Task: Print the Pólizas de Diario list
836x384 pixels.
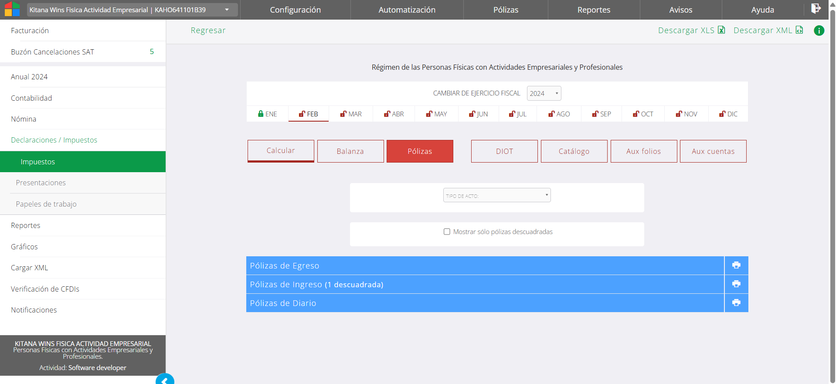Action: tap(736, 302)
